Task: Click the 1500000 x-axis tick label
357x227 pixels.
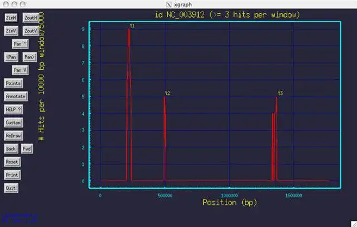Action: tap(294, 196)
